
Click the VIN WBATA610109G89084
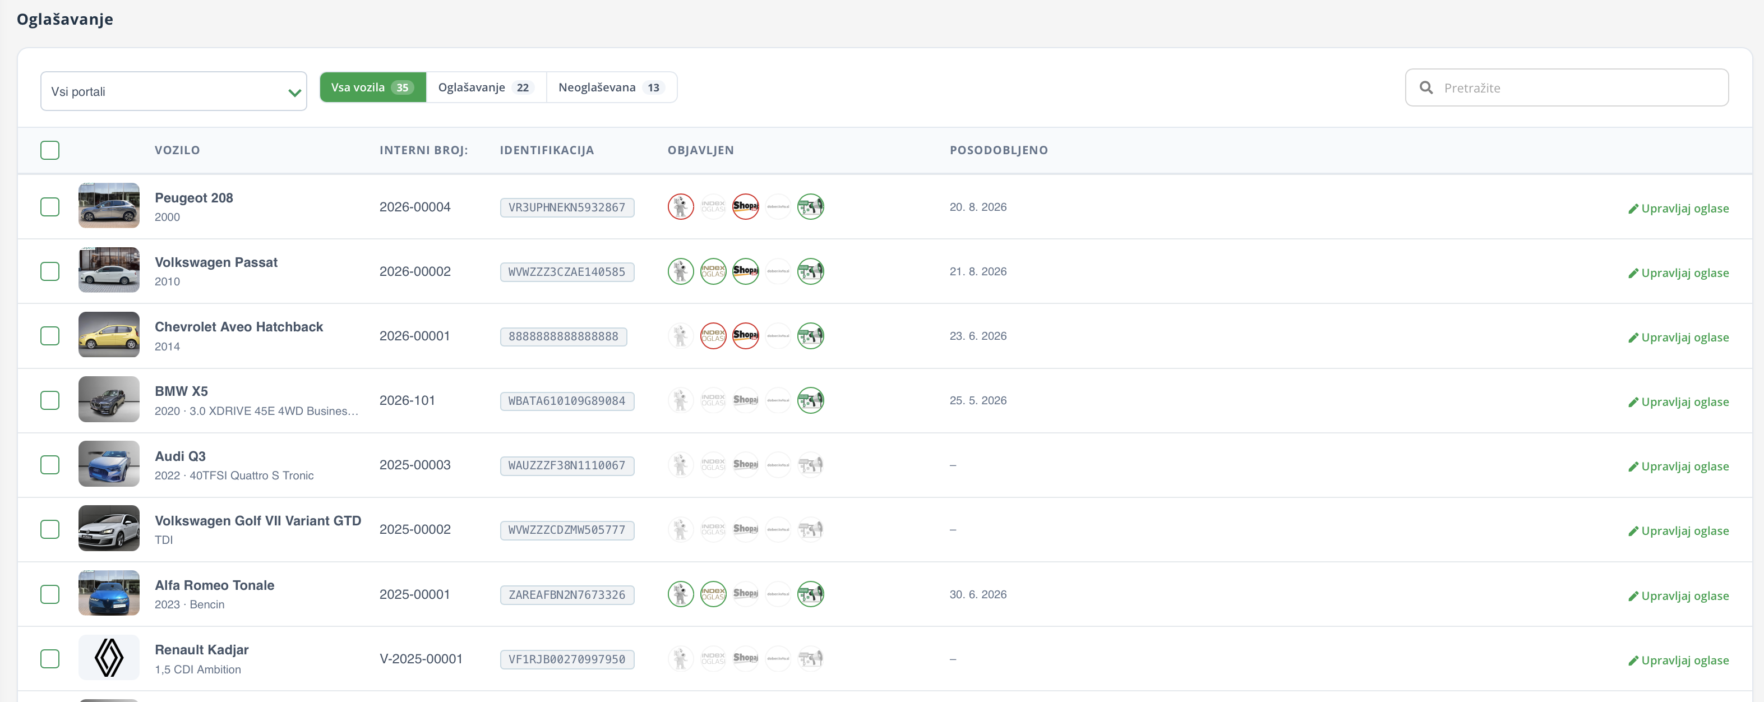click(x=567, y=401)
